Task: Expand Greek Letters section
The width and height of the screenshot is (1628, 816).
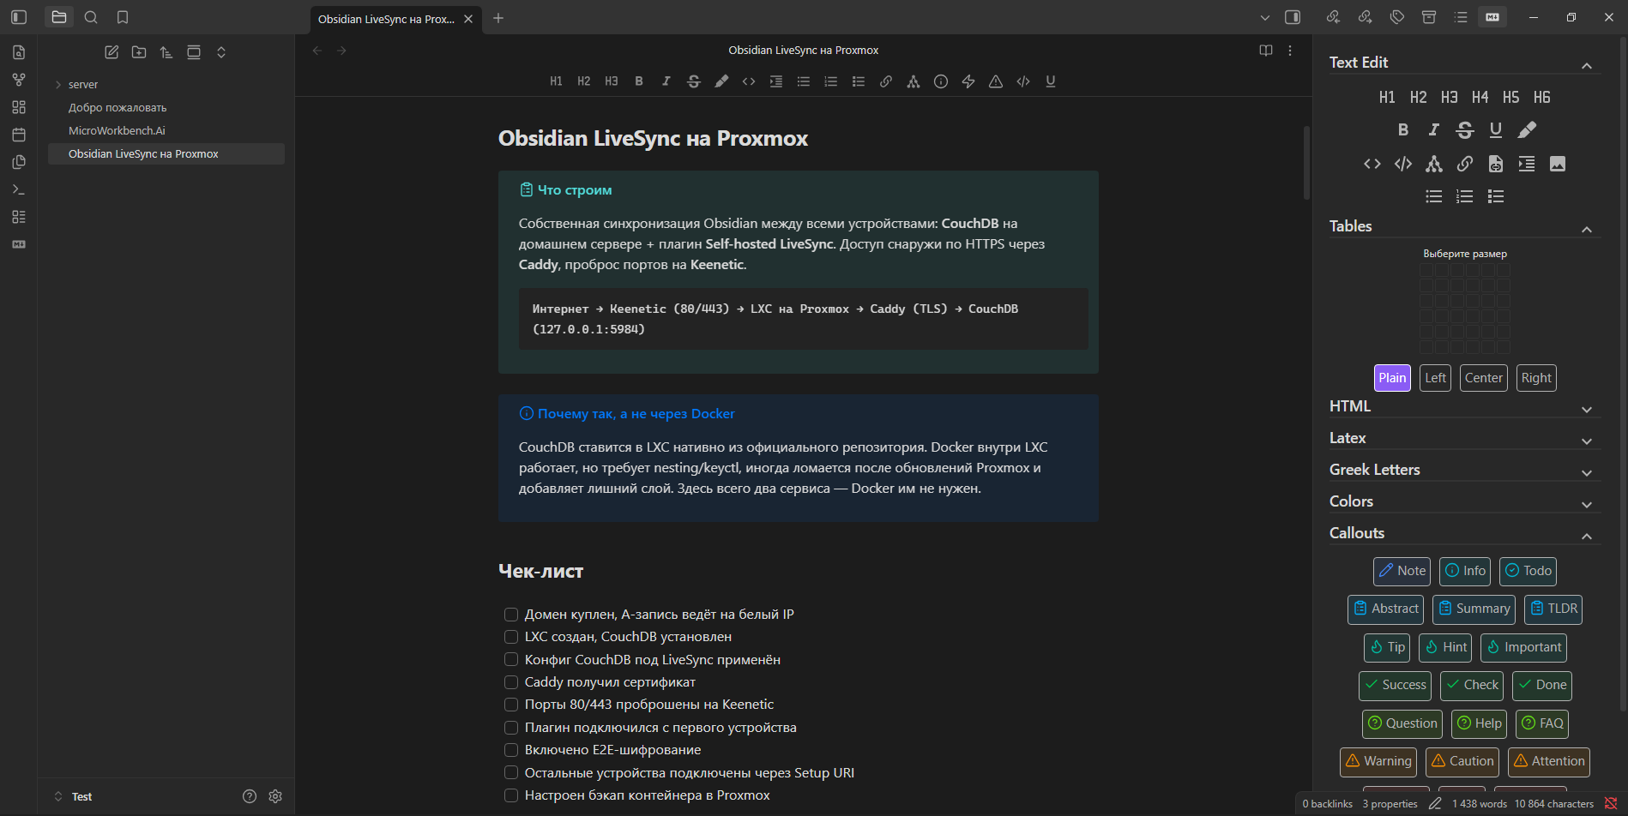Action: click(1464, 471)
